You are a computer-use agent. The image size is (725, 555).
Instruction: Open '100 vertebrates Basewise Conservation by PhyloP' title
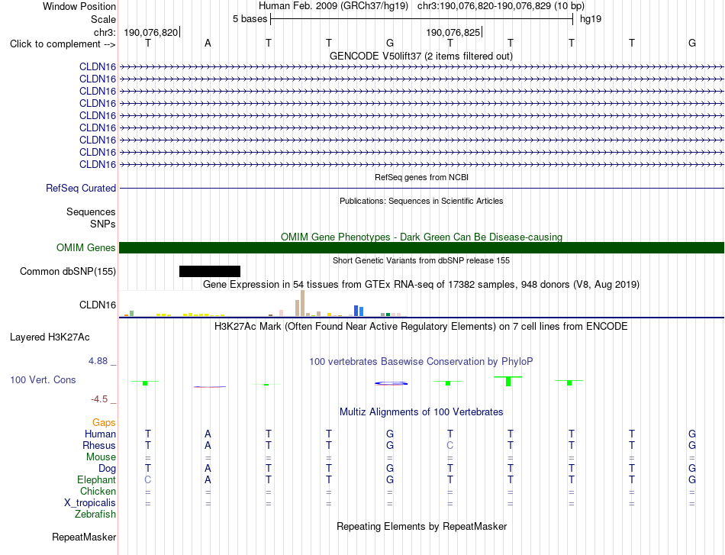point(421,362)
